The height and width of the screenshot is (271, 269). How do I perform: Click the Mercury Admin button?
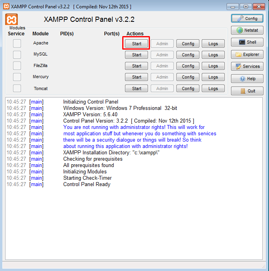162,77
